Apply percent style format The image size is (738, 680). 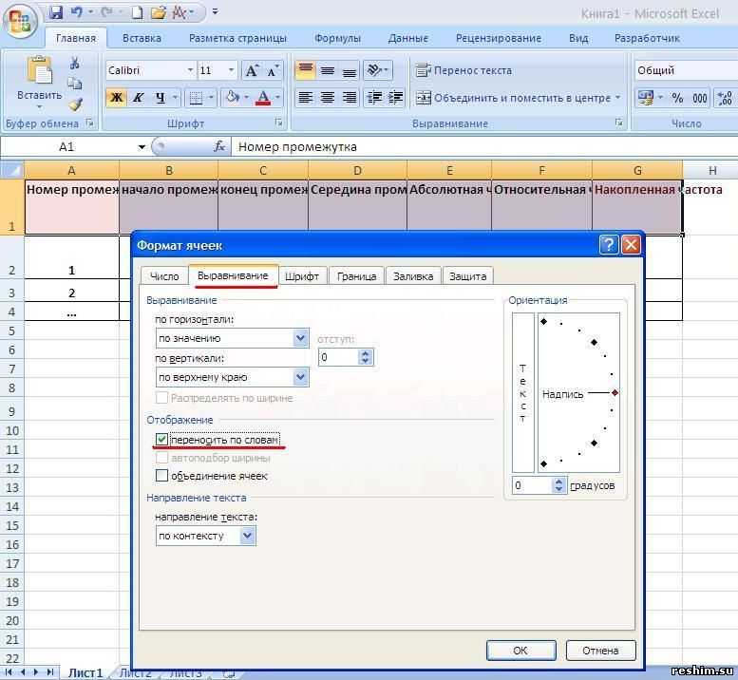click(677, 99)
